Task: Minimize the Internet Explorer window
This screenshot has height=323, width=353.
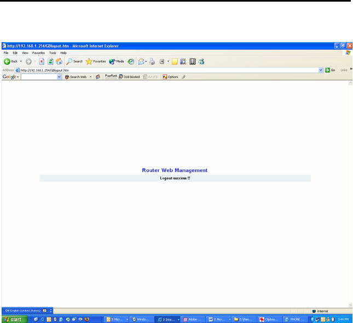Action: pos(337,46)
